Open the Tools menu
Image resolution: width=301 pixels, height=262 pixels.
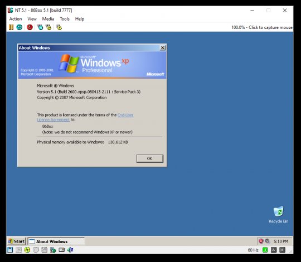pyautogui.click(x=65, y=19)
